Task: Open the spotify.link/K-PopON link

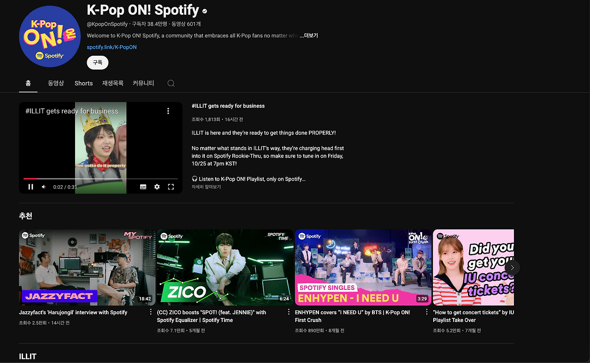Action: 112,47
